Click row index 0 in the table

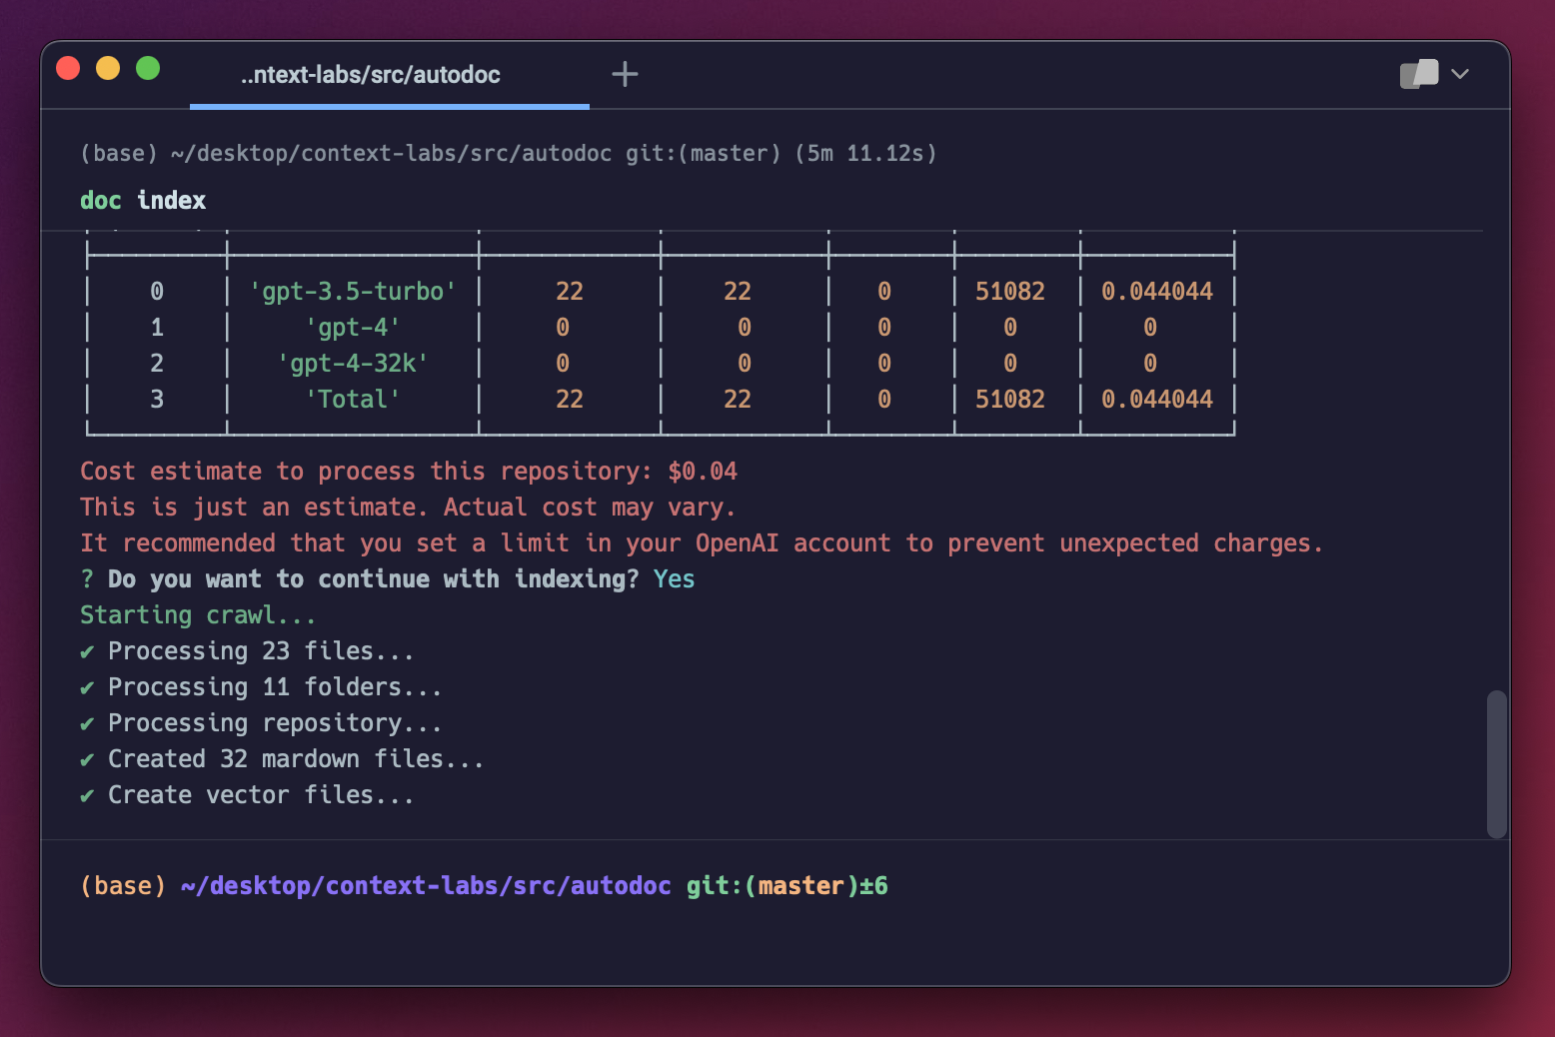click(x=157, y=292)
